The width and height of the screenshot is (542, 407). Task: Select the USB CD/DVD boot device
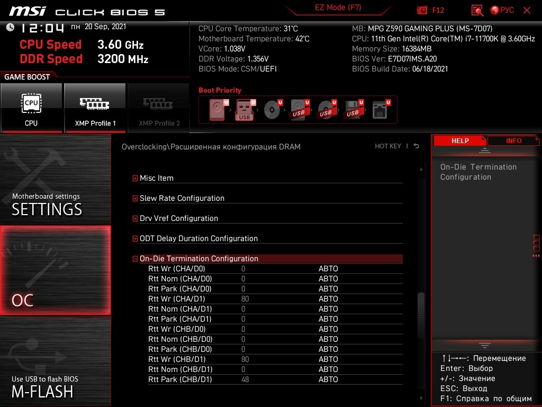(x=326, y=110)
